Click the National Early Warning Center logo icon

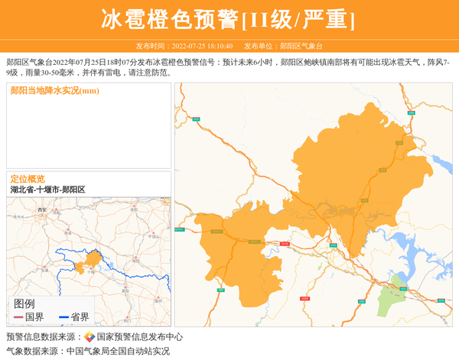point(90,337)
